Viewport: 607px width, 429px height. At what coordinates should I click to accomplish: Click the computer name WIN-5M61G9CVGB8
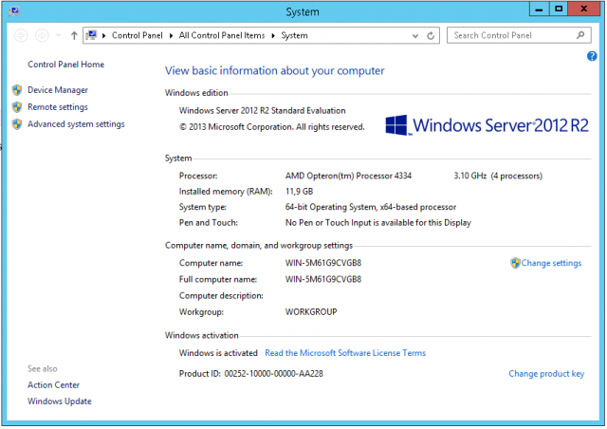[x=323, y=263]
